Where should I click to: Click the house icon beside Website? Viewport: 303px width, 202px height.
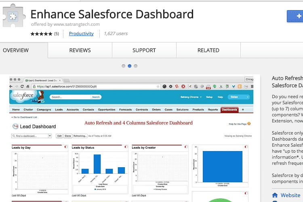point(275,195)
